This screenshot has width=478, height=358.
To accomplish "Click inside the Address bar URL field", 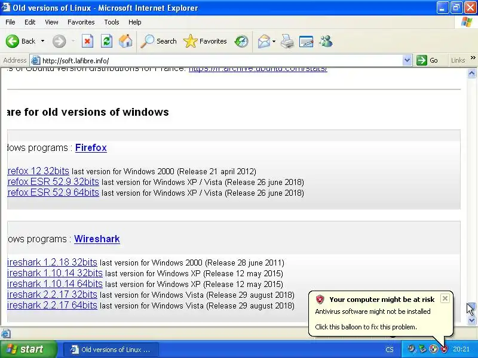I will (x=221, y=61).
